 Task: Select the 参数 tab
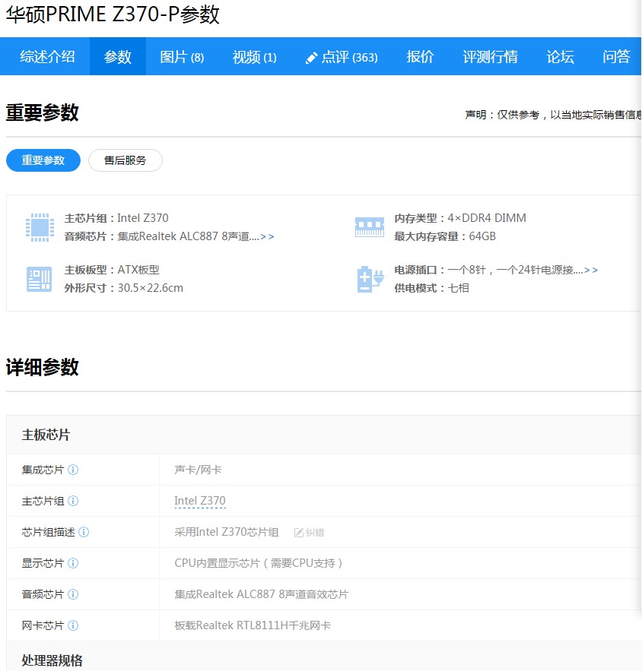(x=117, y=56)
